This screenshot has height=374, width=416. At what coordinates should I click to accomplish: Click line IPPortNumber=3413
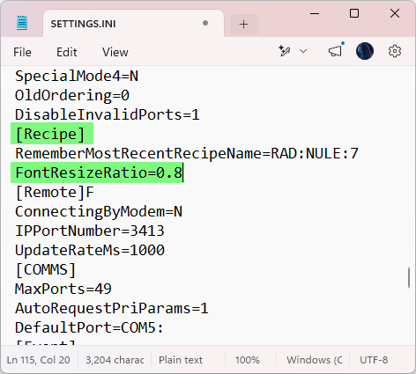(x=90, y=231)
